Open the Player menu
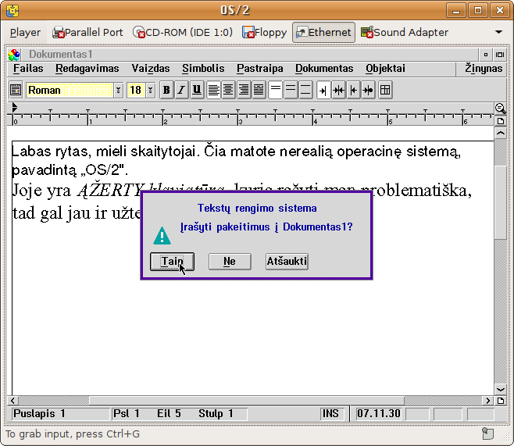514x446 pixels. pos(25,33)
